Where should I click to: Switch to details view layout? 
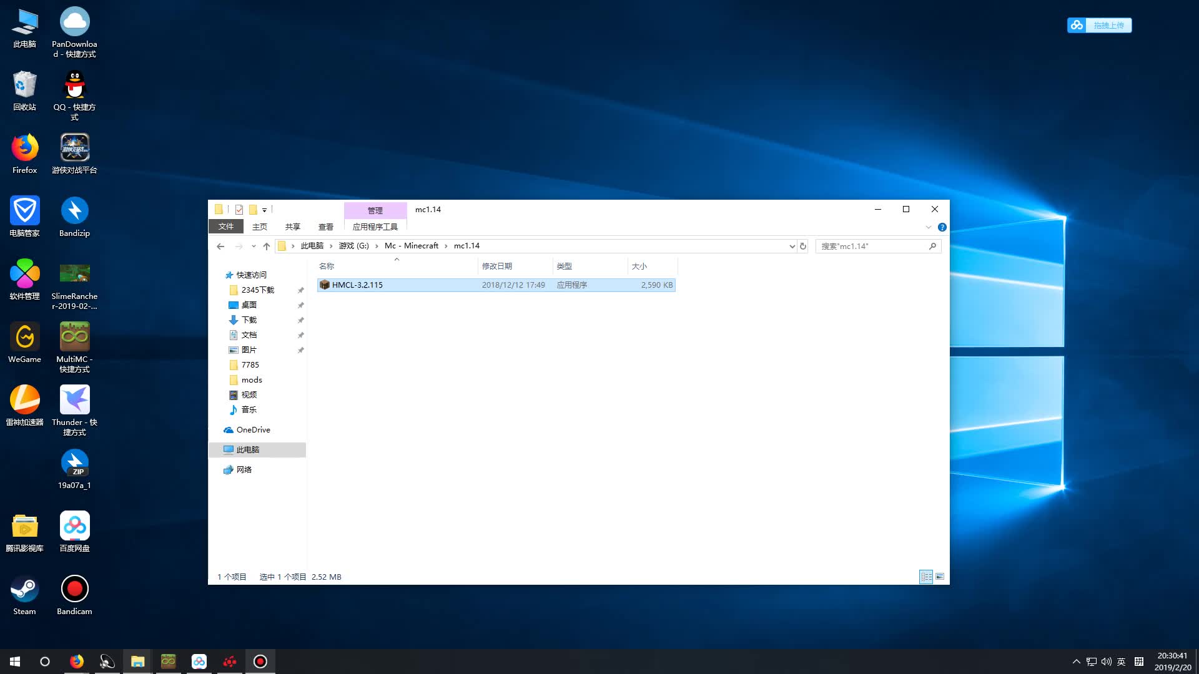(926, 577)
